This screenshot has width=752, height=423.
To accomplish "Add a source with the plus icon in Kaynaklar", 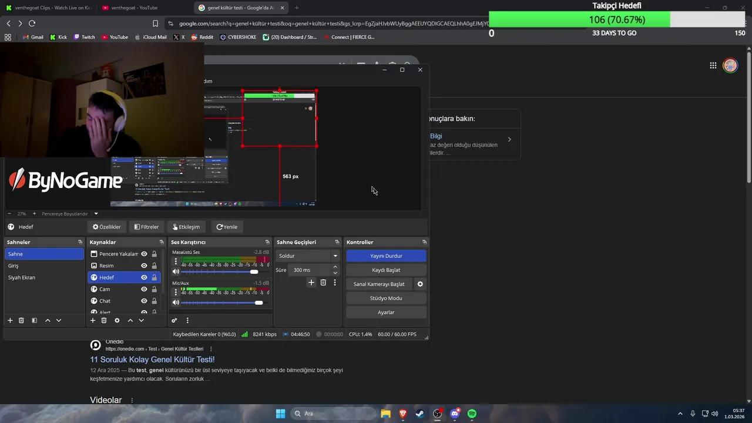I will coord(93,320).
